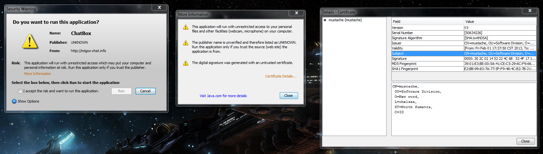Click warning icon beside untrusted certificate message
The height and width of the screenshot is (154, 543).
[186, 63]
